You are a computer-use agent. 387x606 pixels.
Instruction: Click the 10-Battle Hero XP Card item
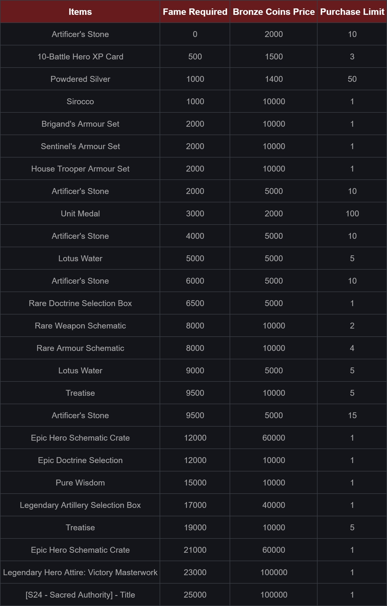click(x=80, y=57)
